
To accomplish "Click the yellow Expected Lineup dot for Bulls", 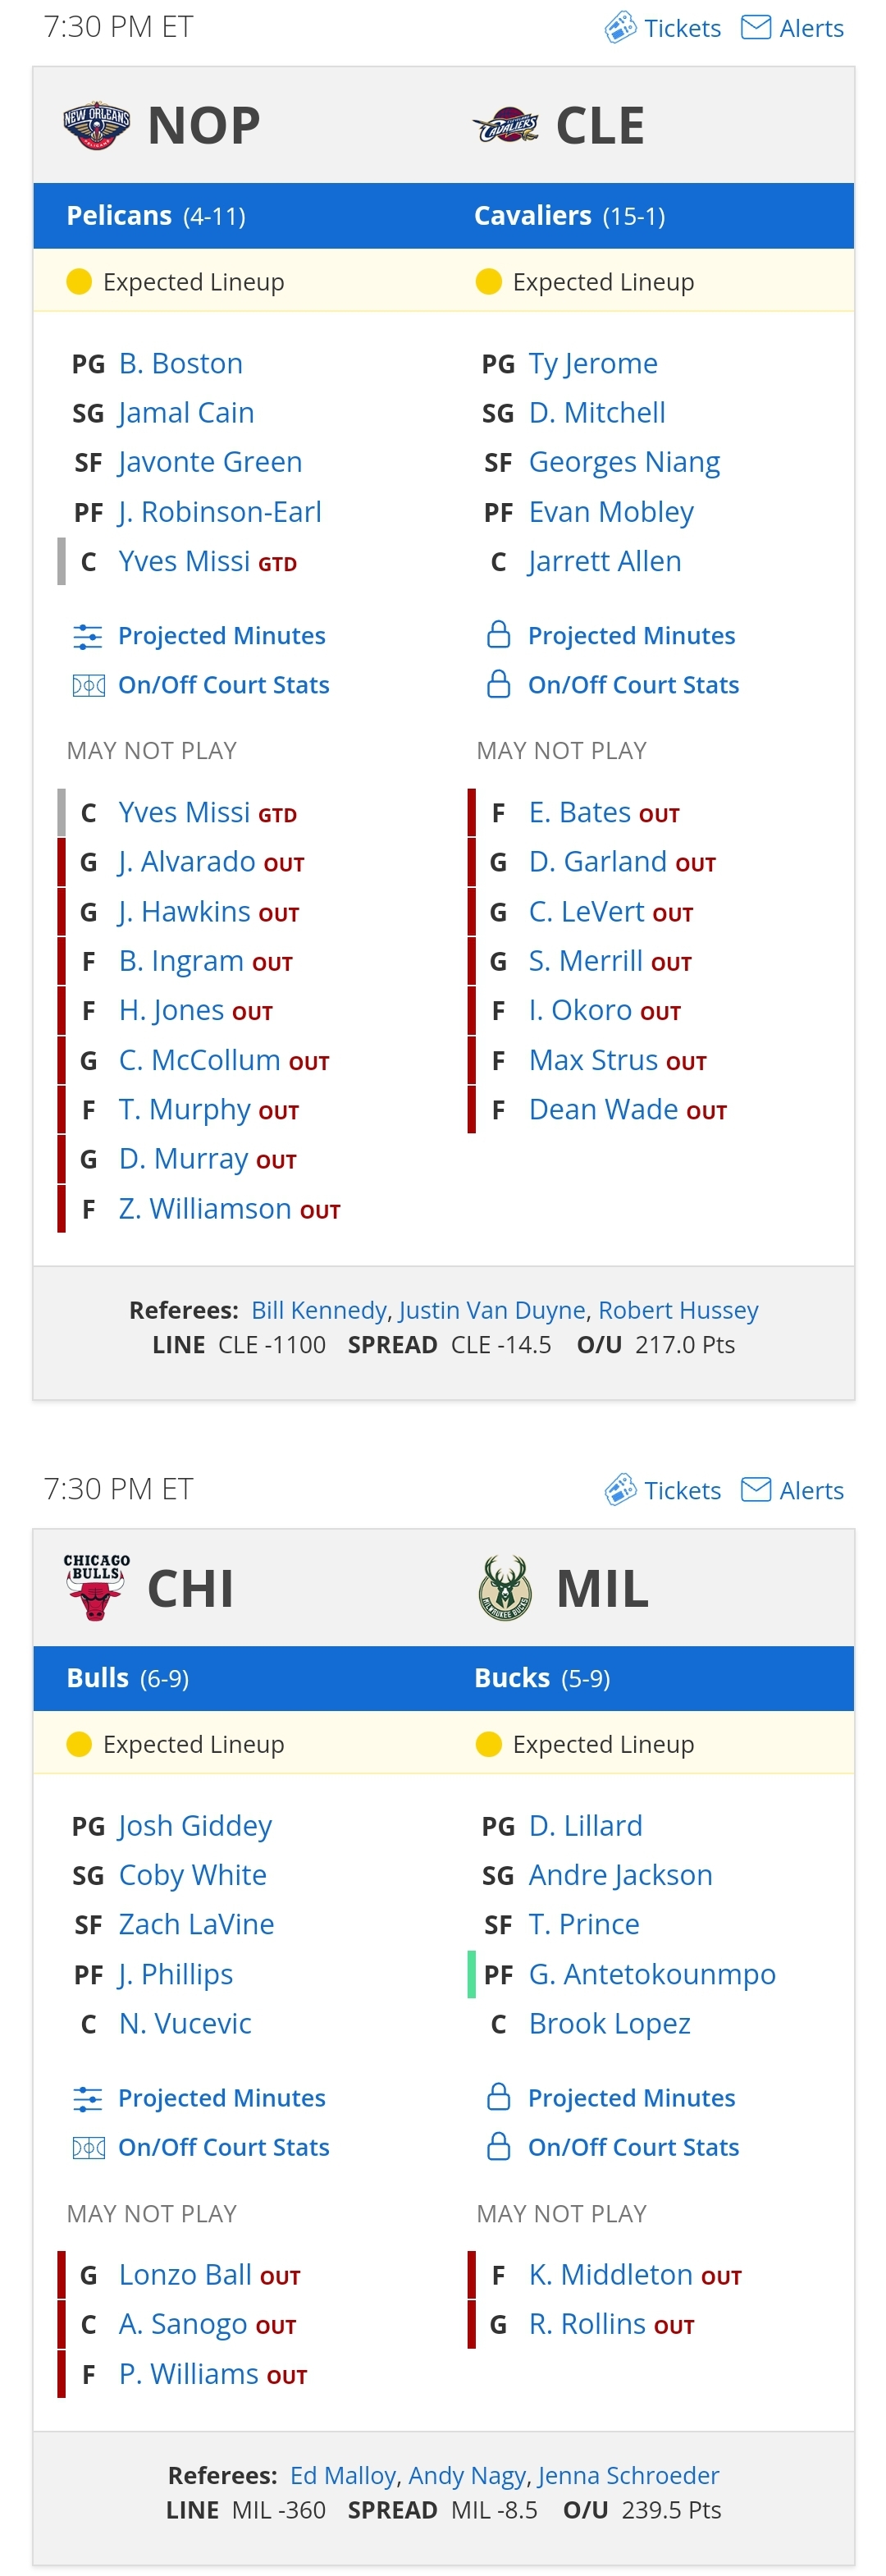I will [79, 1744].
